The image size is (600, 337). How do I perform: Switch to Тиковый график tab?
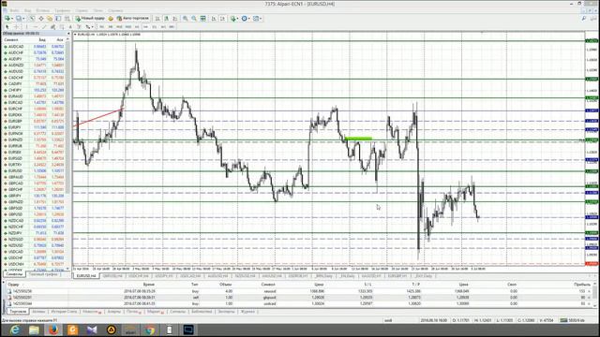pyautogui.click(x=43, y=274)
